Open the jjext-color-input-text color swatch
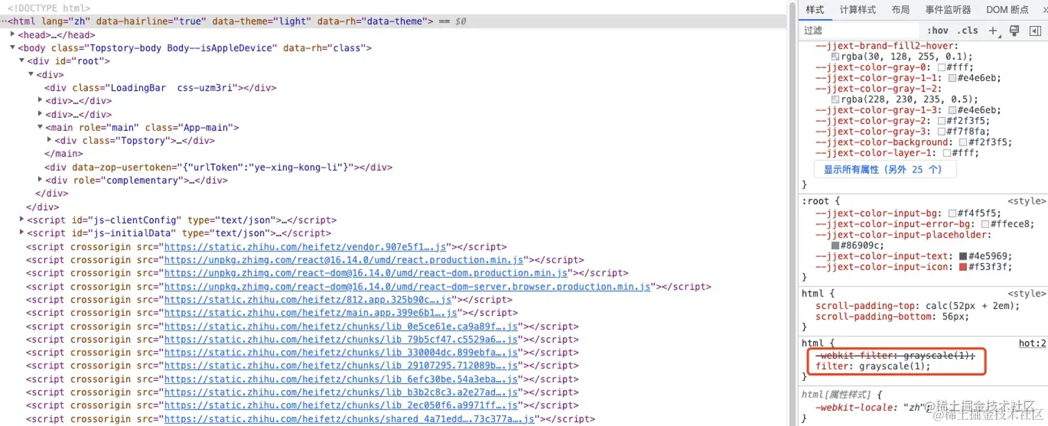Image resolution: width=1048 pixels, height=426 pixels. (963, 256)
